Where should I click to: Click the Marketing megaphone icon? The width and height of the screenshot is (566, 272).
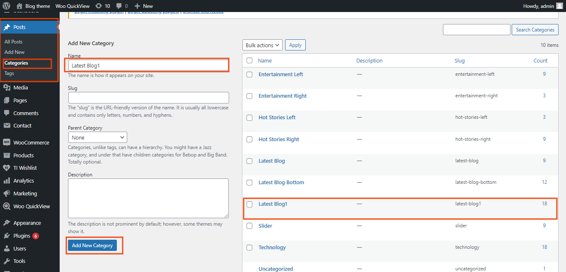7,193
